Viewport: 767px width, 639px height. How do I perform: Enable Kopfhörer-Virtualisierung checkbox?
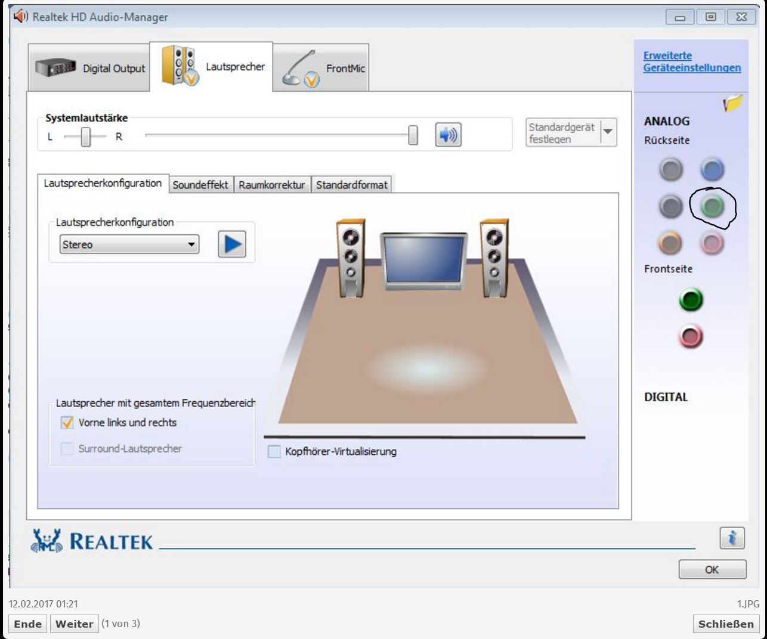pos(274,452)
